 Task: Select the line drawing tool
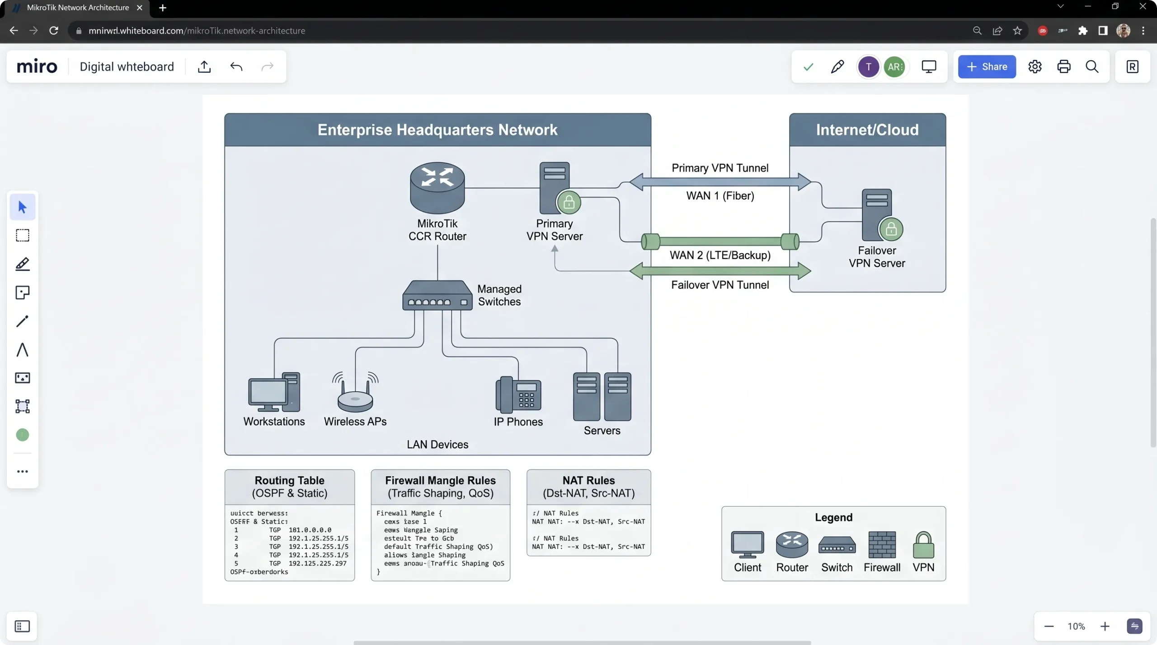pos(22,321)
